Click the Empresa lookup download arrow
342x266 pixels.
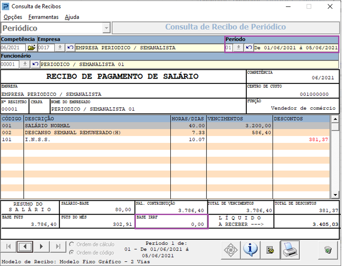point(60,47)
